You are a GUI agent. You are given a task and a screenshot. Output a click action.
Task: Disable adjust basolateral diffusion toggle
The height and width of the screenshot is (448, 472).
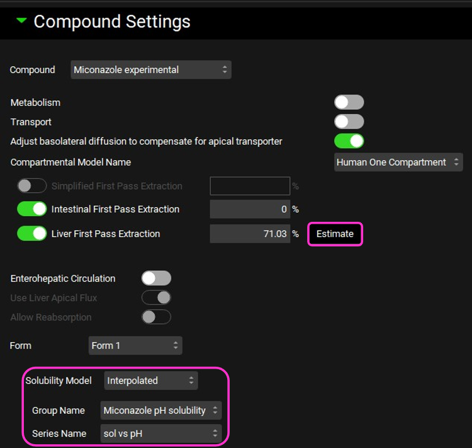(349, 141)
